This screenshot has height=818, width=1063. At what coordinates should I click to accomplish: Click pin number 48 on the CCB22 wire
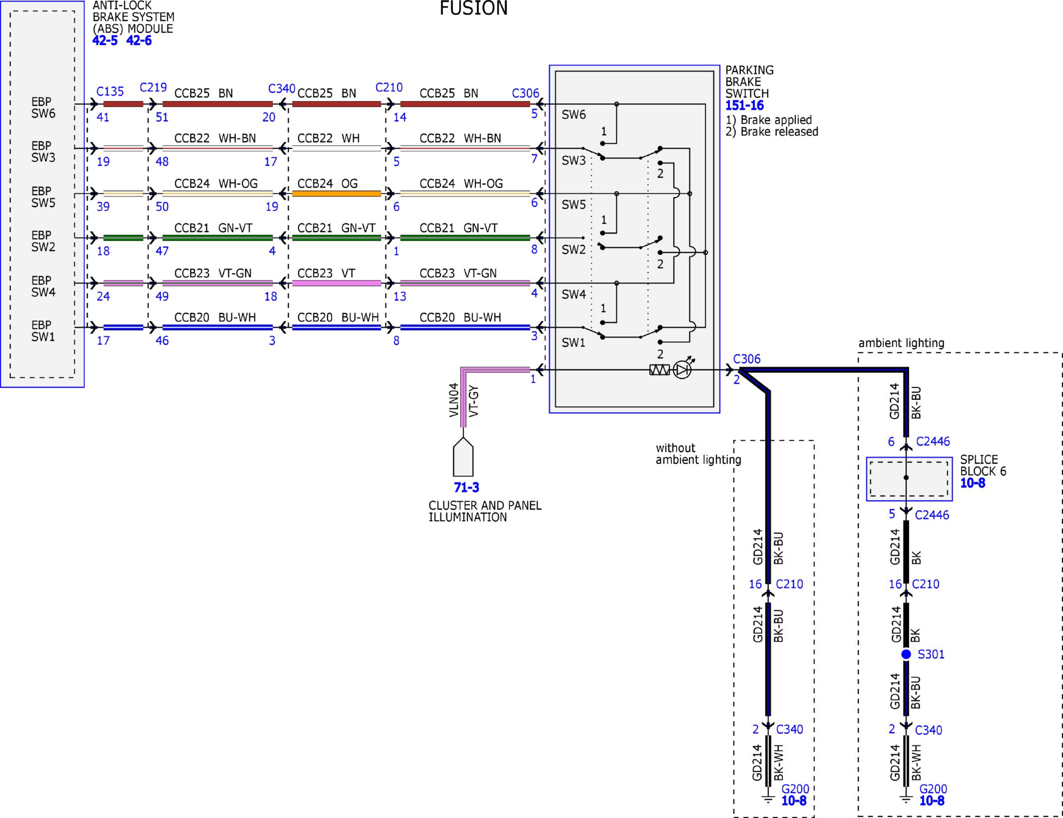tap(162, 162)
